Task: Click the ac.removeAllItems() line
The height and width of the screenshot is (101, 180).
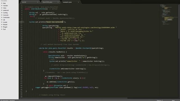Action: pos(54,76)
